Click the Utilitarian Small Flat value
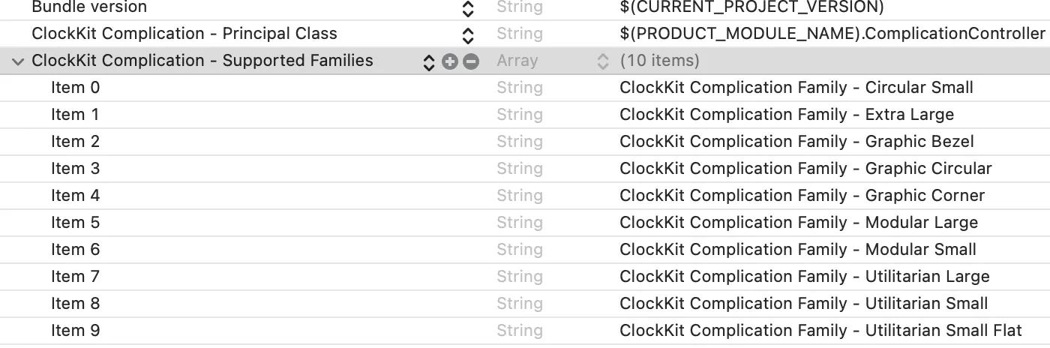 point(820,331)
